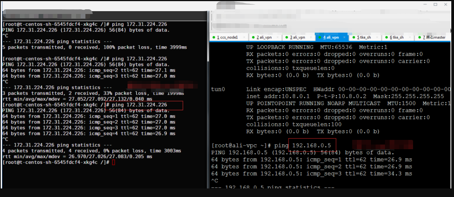This screenshot has width=454, height=197.
Task: Close the right terminal window
Action: click(x=445, y=5)
